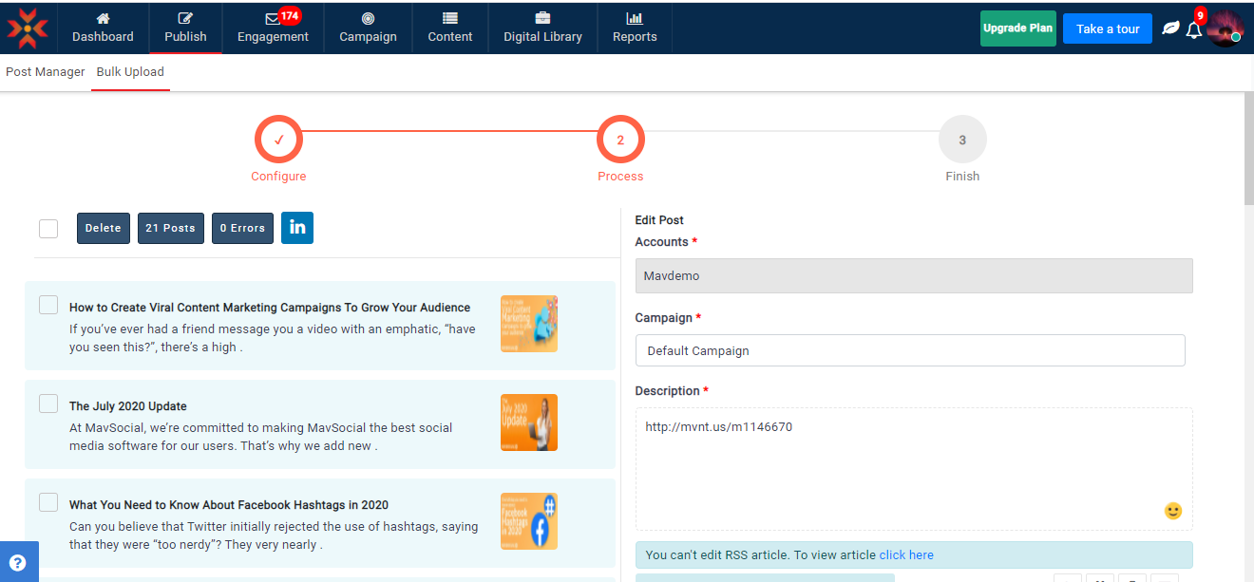Open the emoji picker smiley
The image size is (1254, 582).
1173,511
